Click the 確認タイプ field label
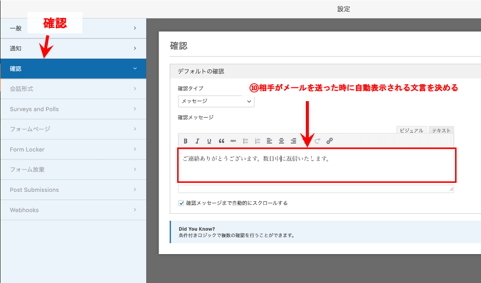Viewport: 481px width, 283px height. click(x=191, y=89)
